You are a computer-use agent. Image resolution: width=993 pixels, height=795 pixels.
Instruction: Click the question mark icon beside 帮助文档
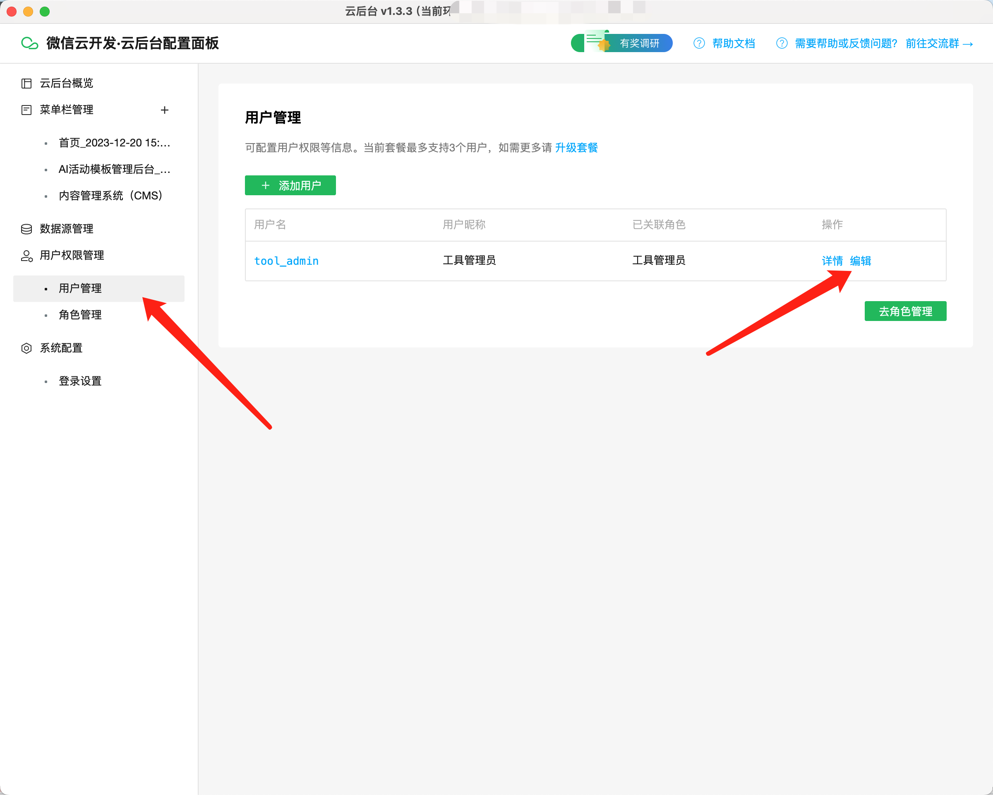(699, 43)
